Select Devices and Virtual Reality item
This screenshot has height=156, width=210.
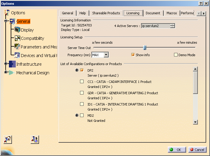click(x=39, y=55)
